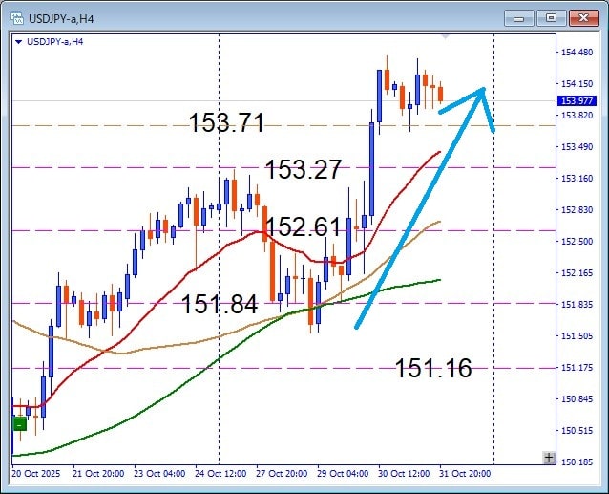Select the 151.84 text label
The width and height of the screenshot is (609, 494).
tap(220, 304)
